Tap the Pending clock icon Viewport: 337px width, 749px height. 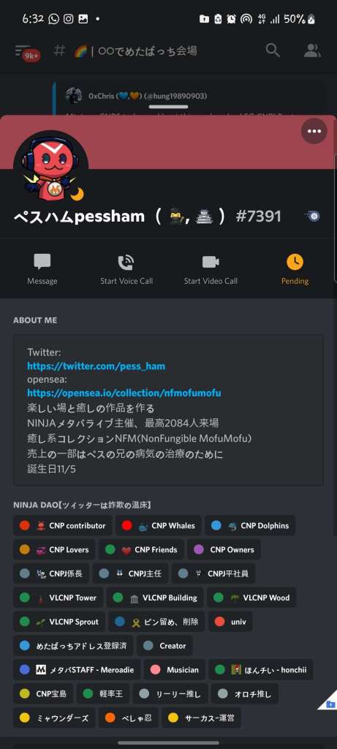[295, 262]
